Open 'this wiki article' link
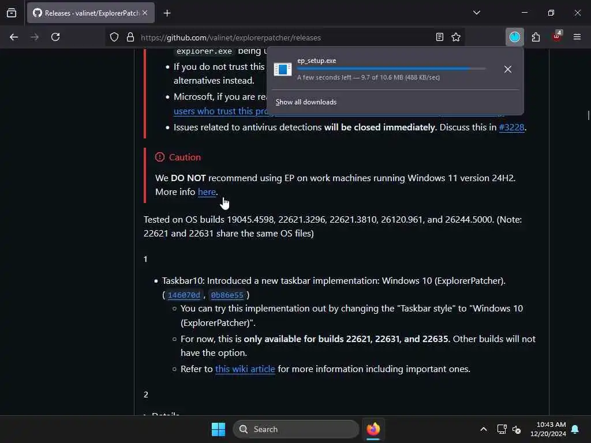 (245, 369)
